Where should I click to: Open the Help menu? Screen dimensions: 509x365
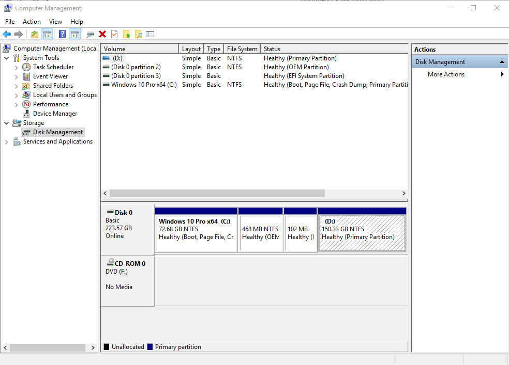tap(77, 22)
